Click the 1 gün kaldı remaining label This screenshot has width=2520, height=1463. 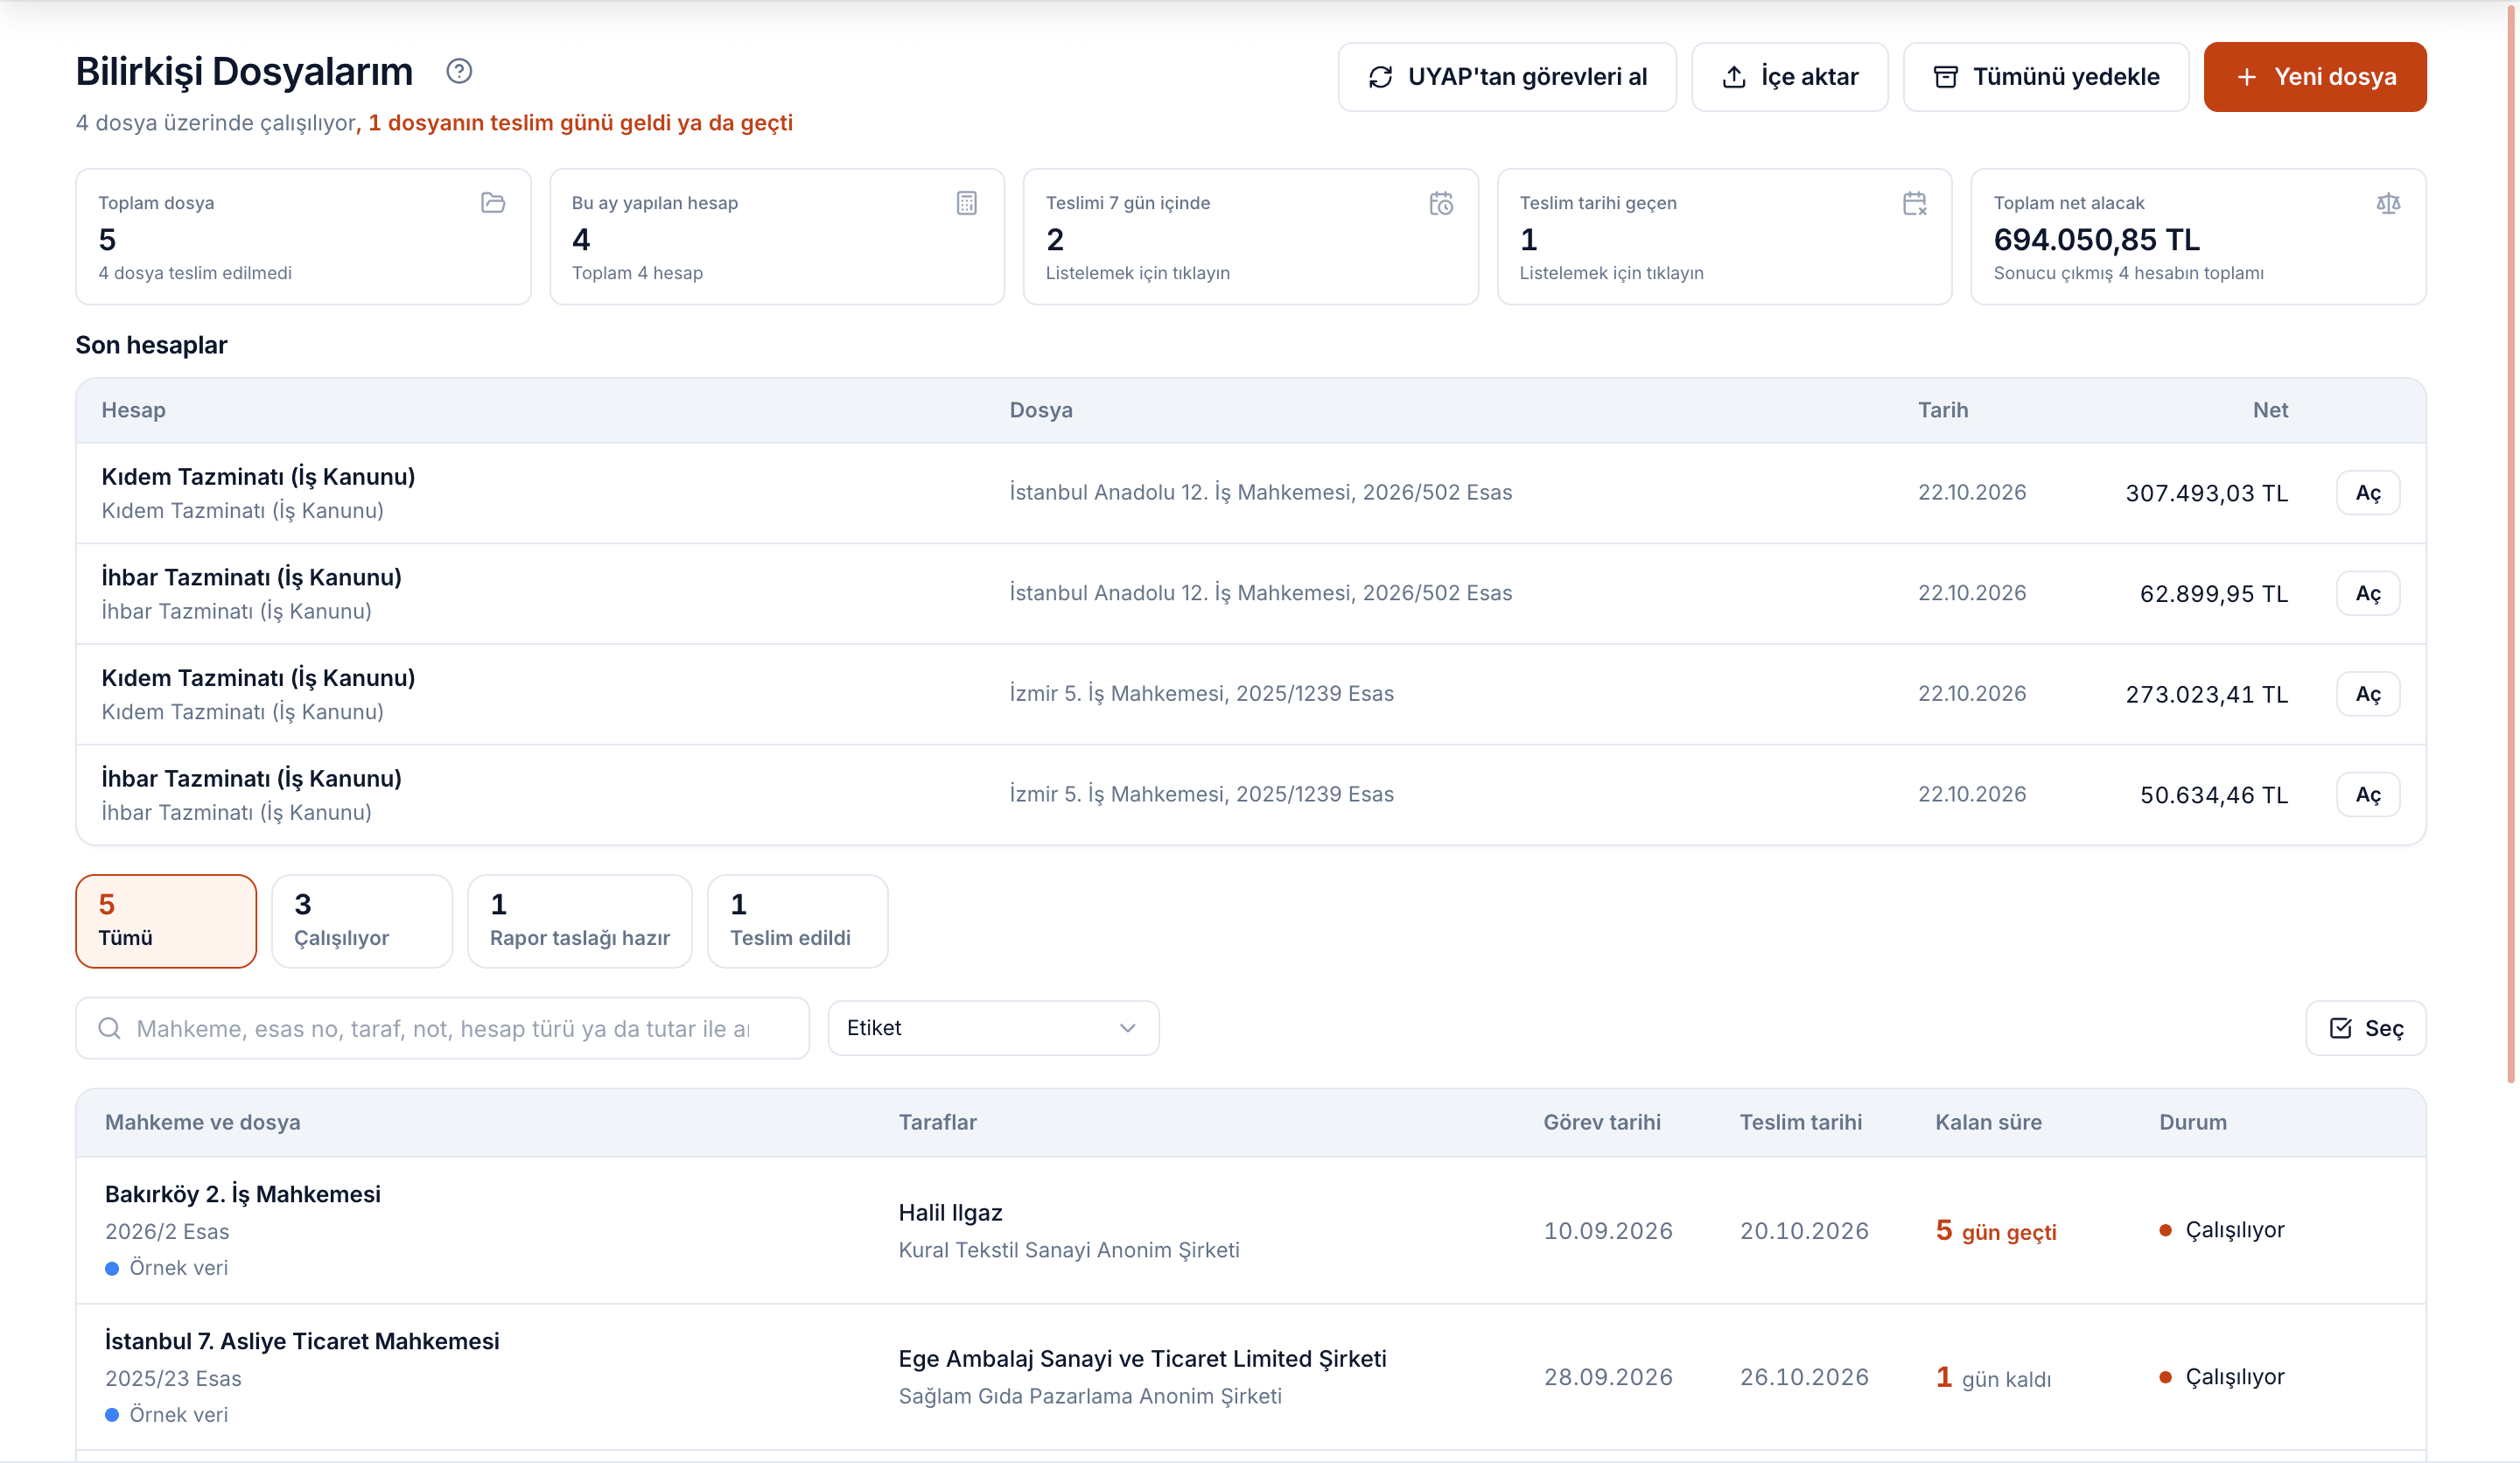(1993, 1378)
